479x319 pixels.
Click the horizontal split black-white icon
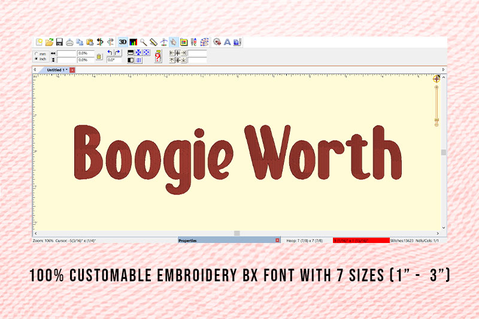[x=131, y=53]
